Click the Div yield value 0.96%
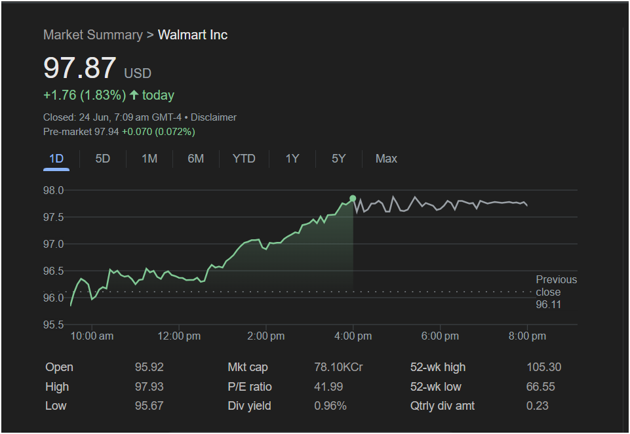Image resolution: width=630 pixels, height=434 pixels. click(330, 406)
